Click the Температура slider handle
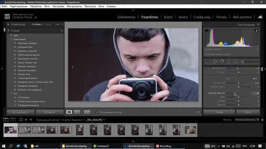Screen dimensions: 266x149 tap(238, 68)
